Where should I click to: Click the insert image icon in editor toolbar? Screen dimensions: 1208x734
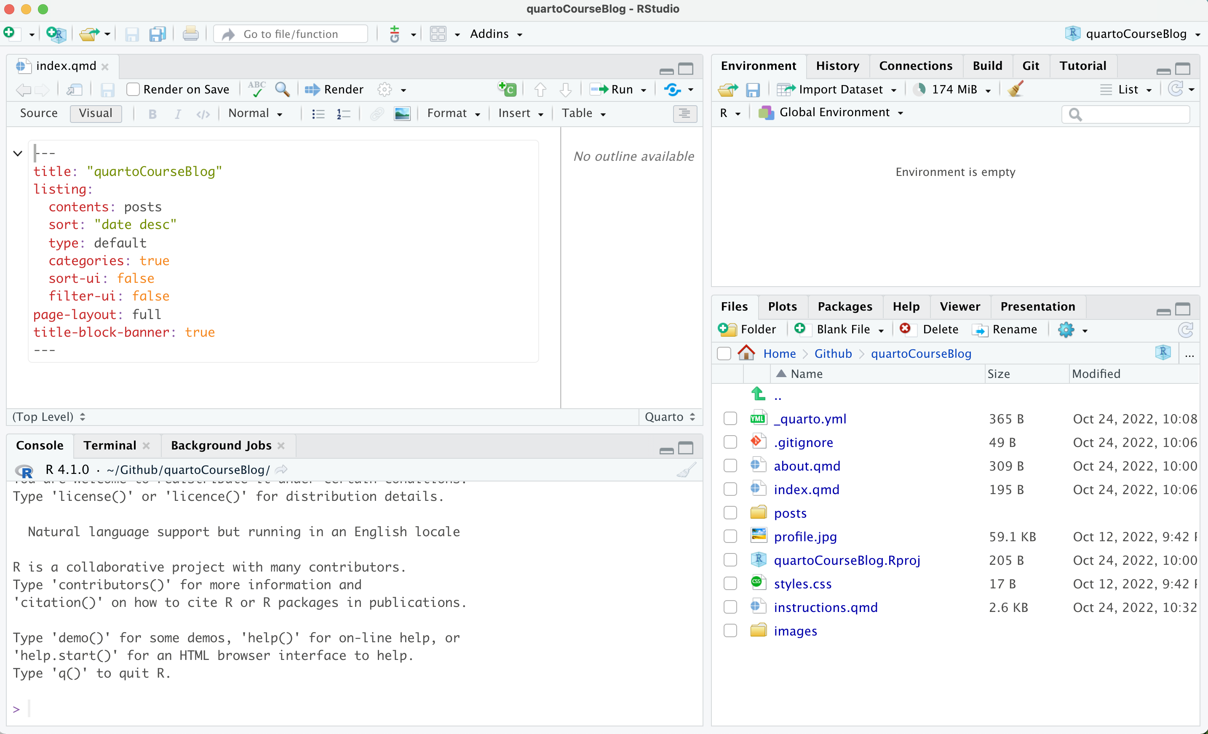[x=402, y=114]
